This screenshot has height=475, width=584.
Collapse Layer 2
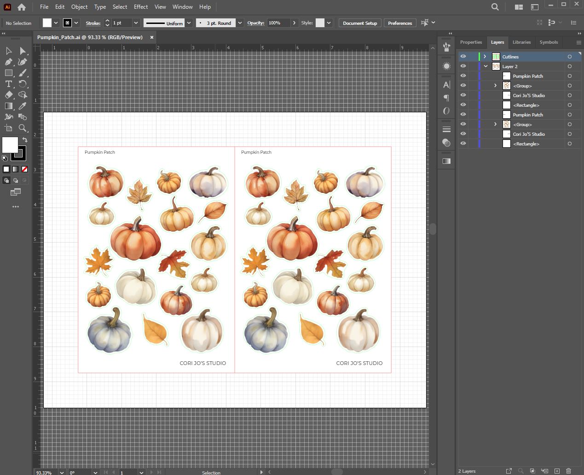point(486,66)
